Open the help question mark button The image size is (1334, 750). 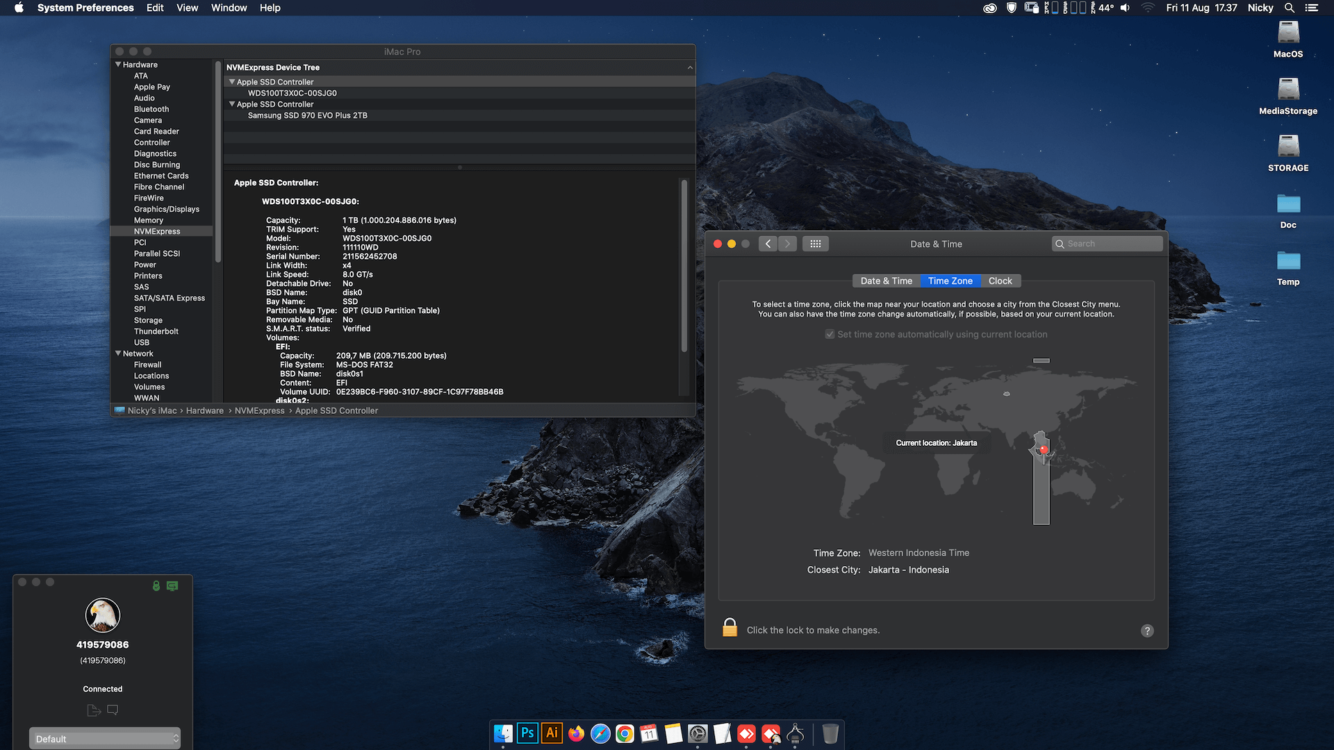(1147, 631)
